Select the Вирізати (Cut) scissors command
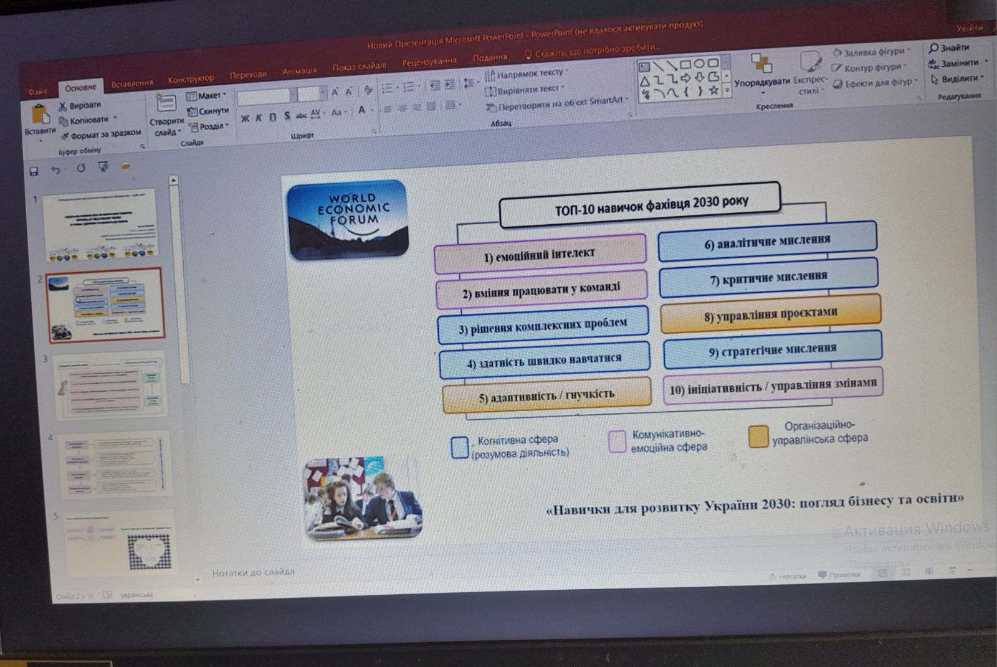Viewport: 997px width, 667px height. [80, 105]
